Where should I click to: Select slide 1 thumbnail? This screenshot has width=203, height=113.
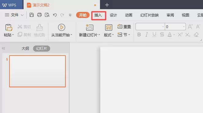pyautogui.click(x=37, y=71)
